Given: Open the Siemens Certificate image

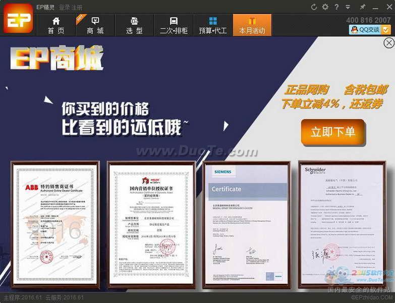Looking at the screenshot, I should click(247, 225).
